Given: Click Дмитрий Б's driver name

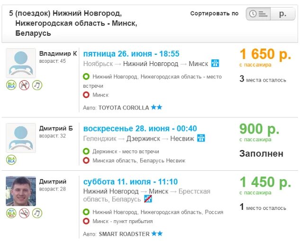Looking at the screenshot, I should 56,128.
